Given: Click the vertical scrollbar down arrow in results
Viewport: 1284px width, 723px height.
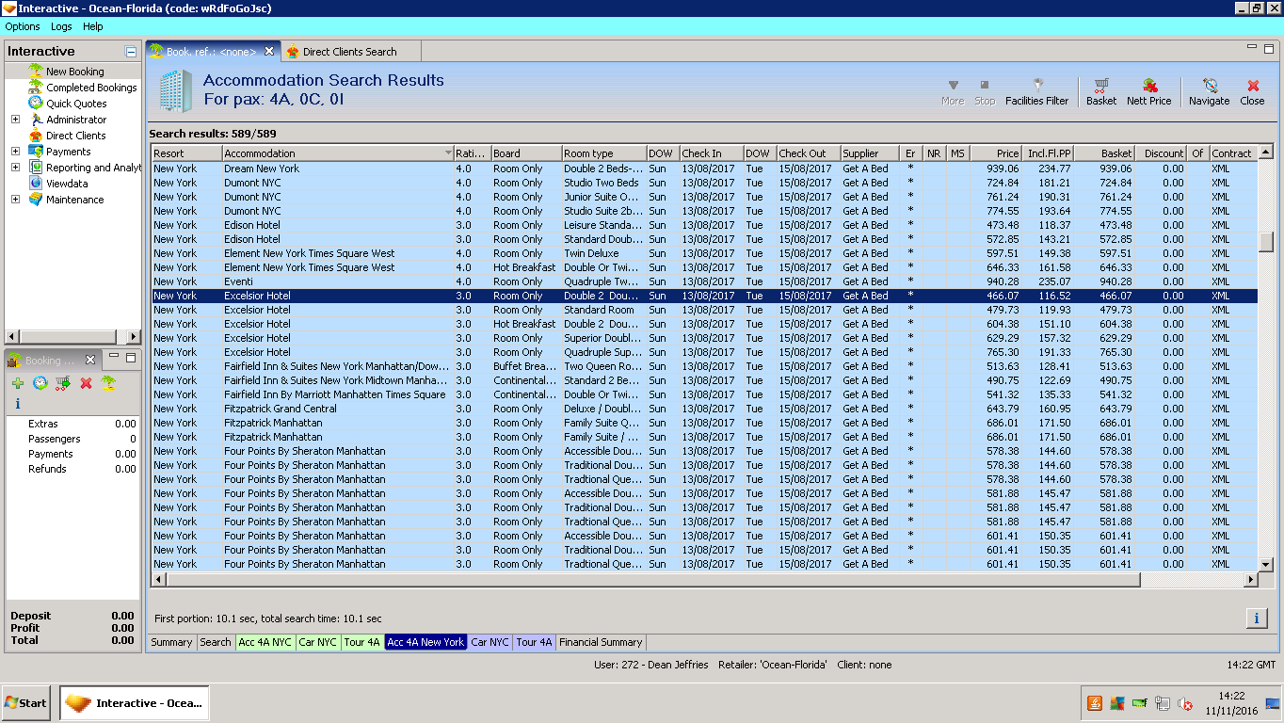Looking at the screenshot, I should click(1265, 564).
